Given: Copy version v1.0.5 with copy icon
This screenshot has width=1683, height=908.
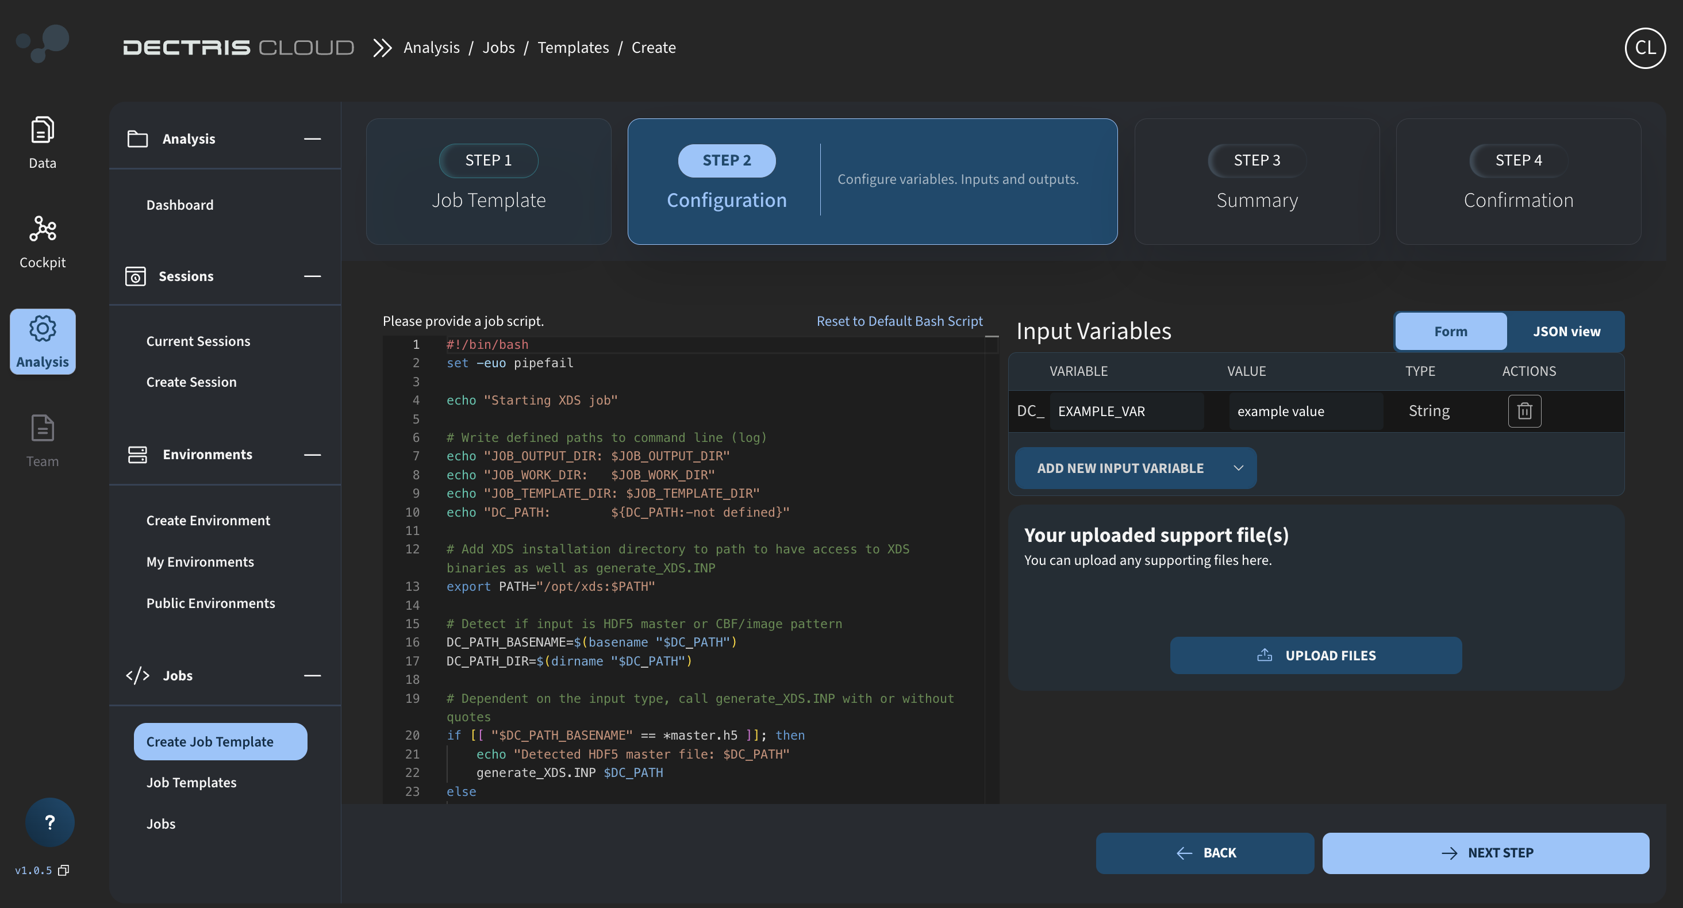Looking at the screenshot, I should pyautogui.click(x=63, y=870).
